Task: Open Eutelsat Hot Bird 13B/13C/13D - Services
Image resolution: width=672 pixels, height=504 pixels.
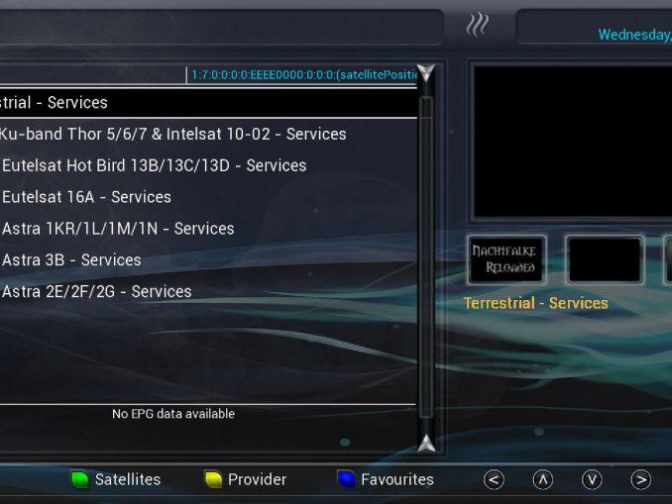Action: tap(154, 165)
